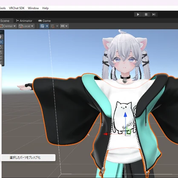Image resolution: width=178 pixels, height=178 pixels.
Task: Select the Scale tool
Action: [x=1, y=52]
